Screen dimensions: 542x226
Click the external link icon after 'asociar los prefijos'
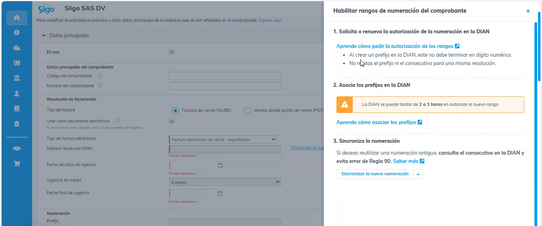[x=420, y=123]
